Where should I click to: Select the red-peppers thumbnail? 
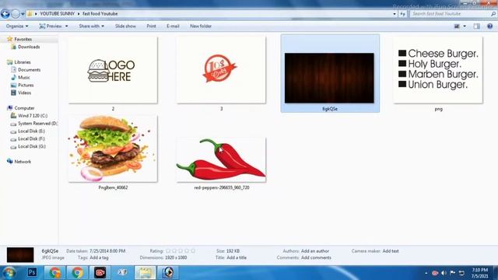click(221, 160)
